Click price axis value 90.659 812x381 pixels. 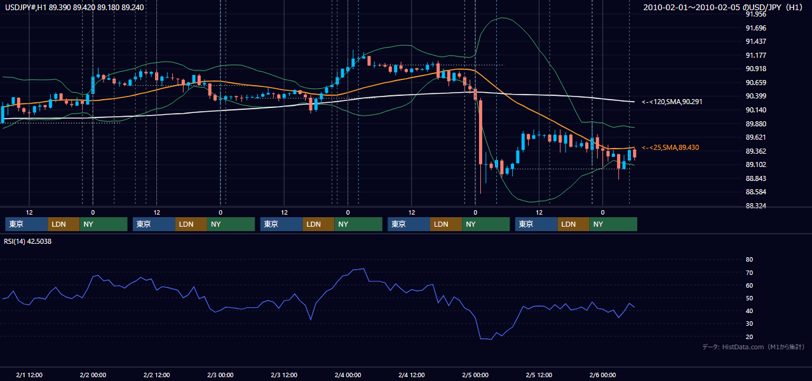click(755, 83)
